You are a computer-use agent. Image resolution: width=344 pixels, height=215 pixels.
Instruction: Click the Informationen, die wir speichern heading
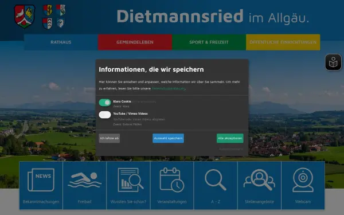(x=151, y=69)
